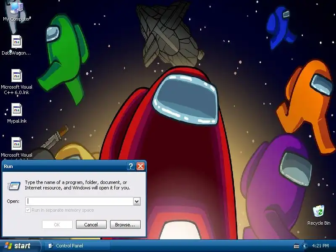This screenshot has height=252, width=336.
Task: Select the Microsoft Visual C++ 6.0.lnk icon
Action: [x=16, y=82]
